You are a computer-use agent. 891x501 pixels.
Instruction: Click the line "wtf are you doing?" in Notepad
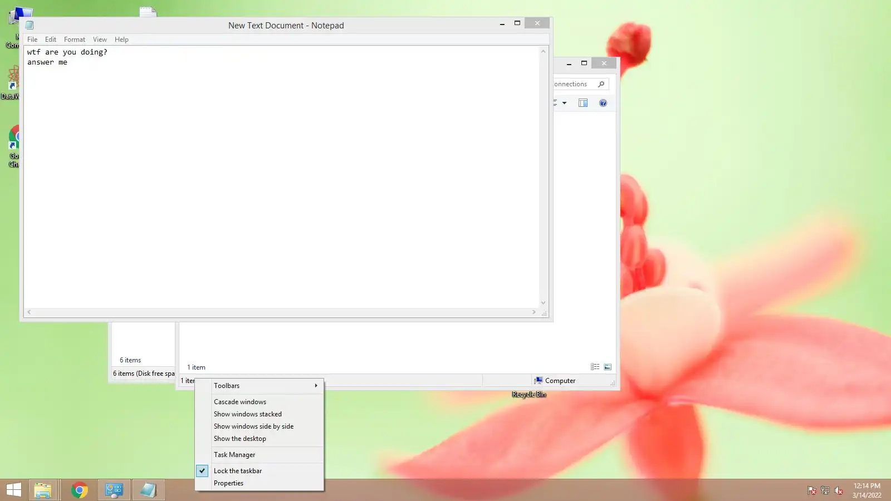point(67,52)
